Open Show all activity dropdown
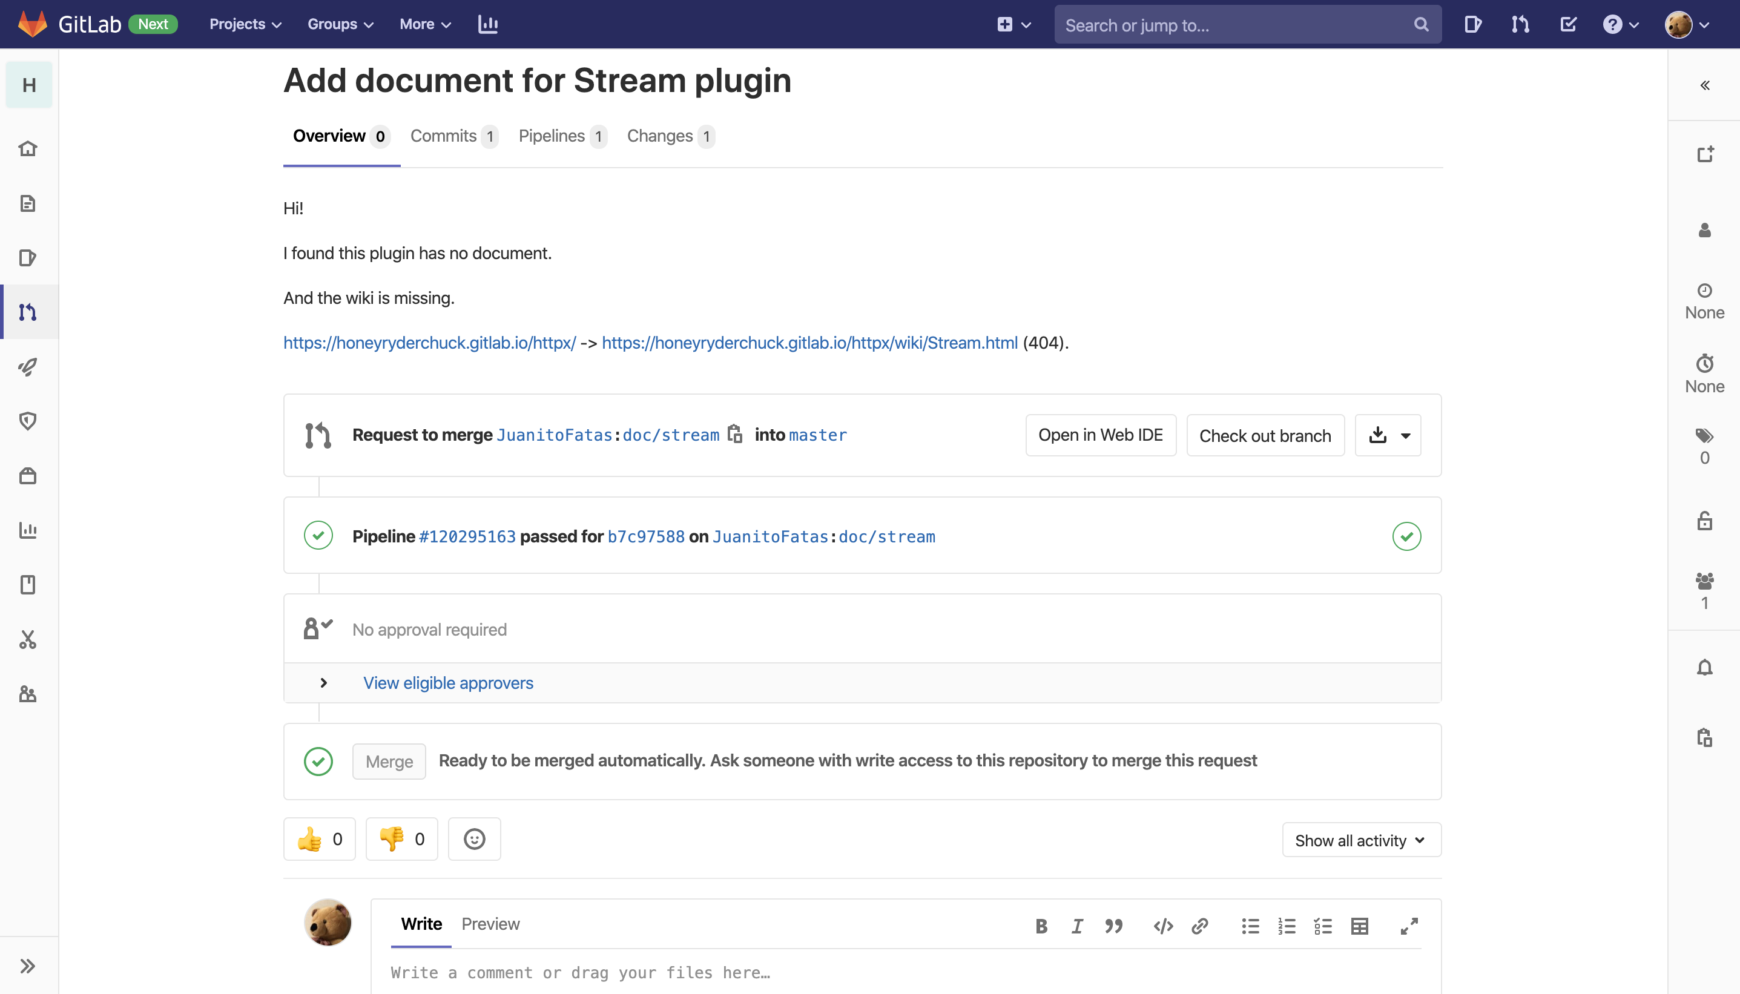The width and height of the screenshot is (1740, 994). coord(1361,840)
